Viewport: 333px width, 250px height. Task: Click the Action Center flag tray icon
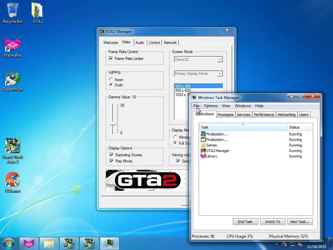(x=285, y=244)
